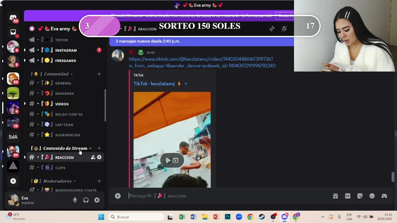Screen dimensions: 397x223
Task: Open the FREEGAMES announcement channel
Action: [65, 60]
